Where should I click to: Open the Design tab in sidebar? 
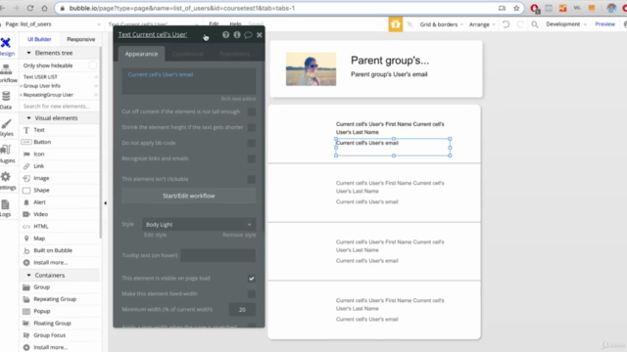click(6, 46)
